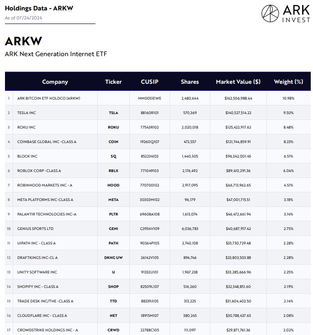
Task: Select ROBLOX CORP -CLASS A
Action: [x=39, y=171]
